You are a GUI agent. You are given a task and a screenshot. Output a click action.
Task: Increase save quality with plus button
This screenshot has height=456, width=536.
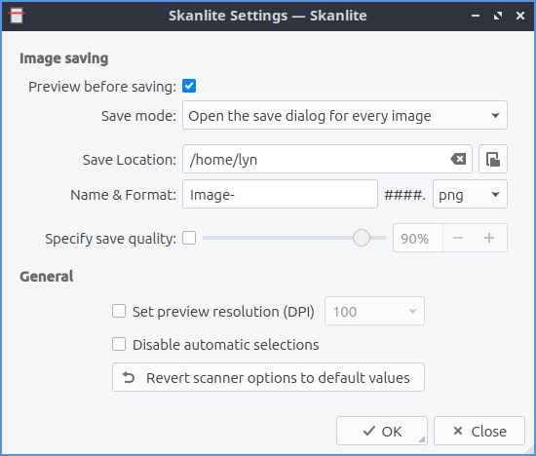[x=489, y=238]
